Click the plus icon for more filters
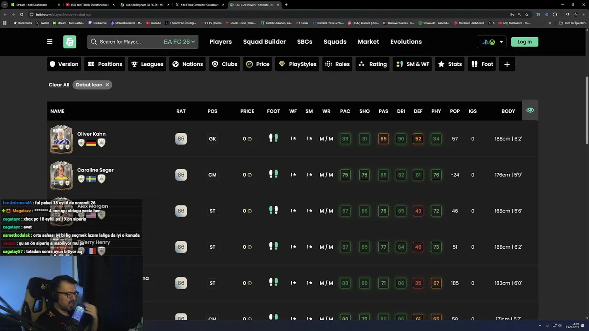This screenshot has height=331, width=589. pyautogui.click(x=507, y=64)
